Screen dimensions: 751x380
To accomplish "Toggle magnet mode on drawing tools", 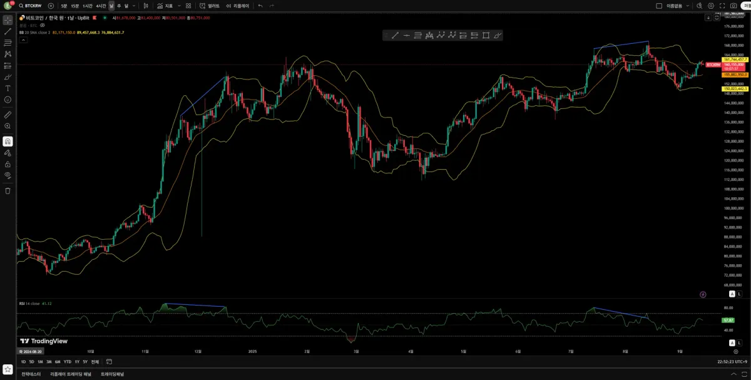I will [8, 141].
